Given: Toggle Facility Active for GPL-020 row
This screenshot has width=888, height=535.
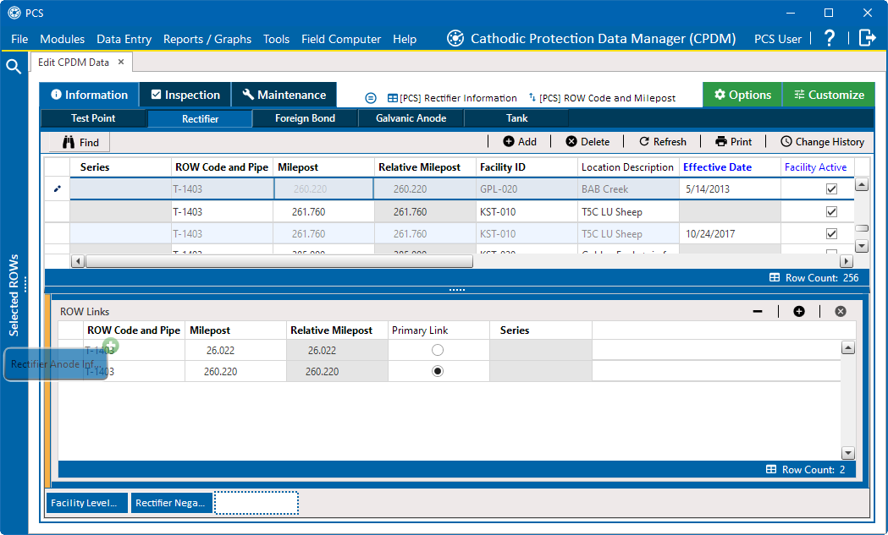Looking at the screenshot, I should (831, 188).
